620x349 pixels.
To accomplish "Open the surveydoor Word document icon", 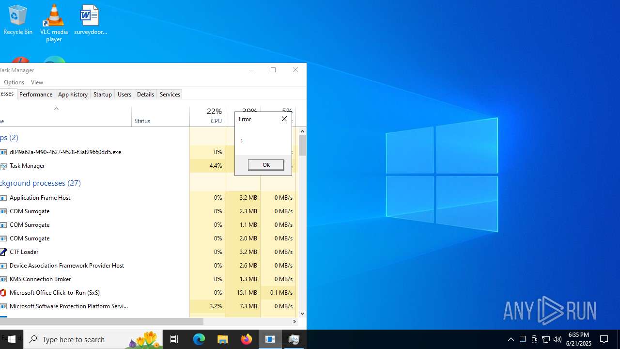I will [90, 20].
